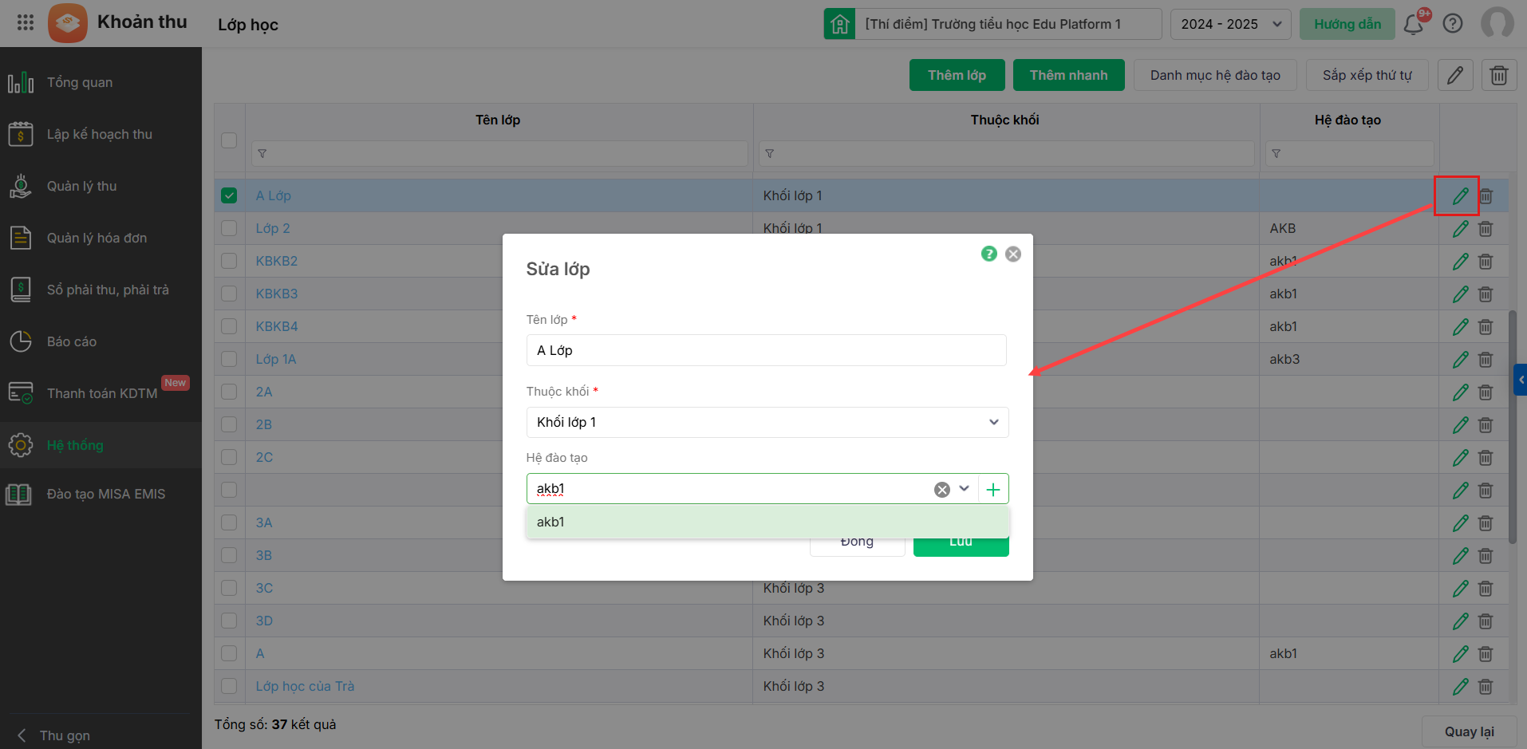Click the pencil edit icon for Lớp 2 row

[x=1460, y=229]
